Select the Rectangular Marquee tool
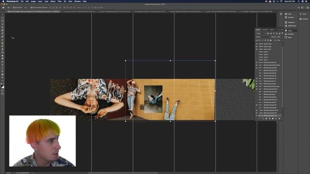310x174 pixels. coord(2,18)
